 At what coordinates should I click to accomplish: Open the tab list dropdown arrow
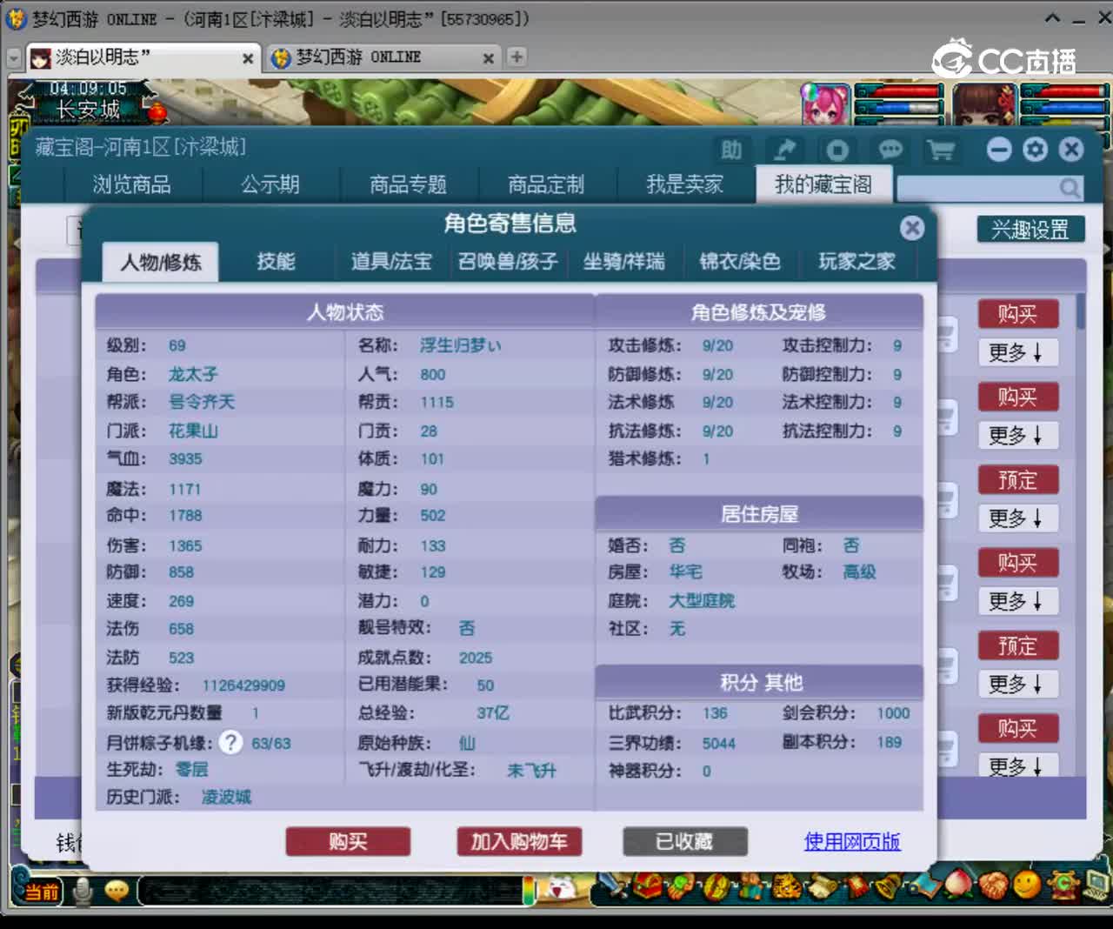13,58
